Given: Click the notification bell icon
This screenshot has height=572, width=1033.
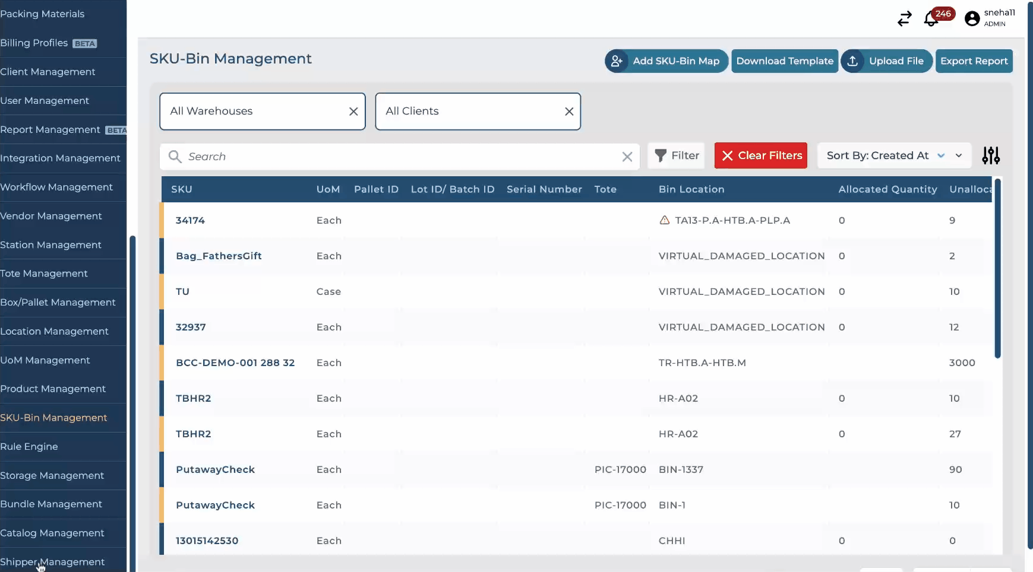Looking at the screenshot, I should [x=931, y=20].
